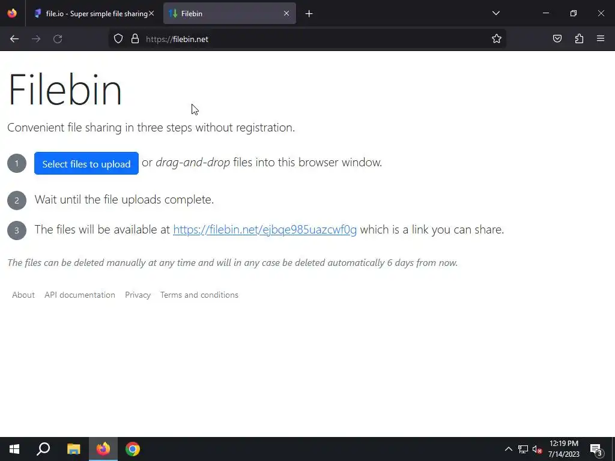The image size is (615, 461).
Task: Go forward one page
Action: point(36,39)
